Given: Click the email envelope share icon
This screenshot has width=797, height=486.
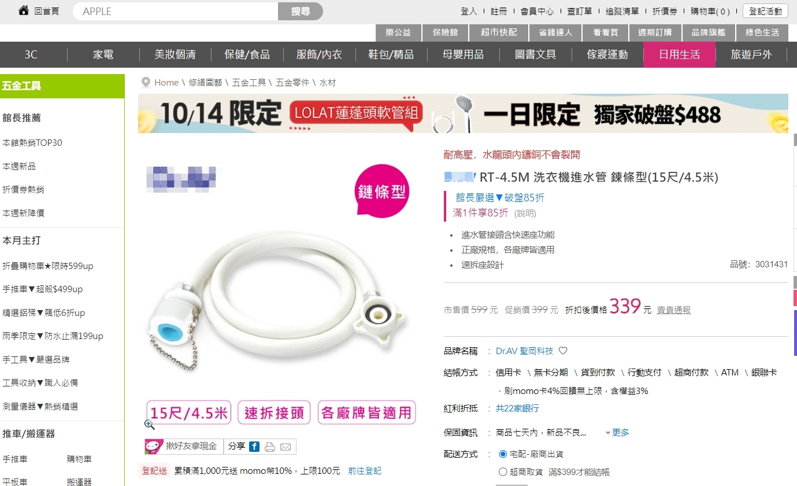Looking at the screenshot, I should click(286, 447).
